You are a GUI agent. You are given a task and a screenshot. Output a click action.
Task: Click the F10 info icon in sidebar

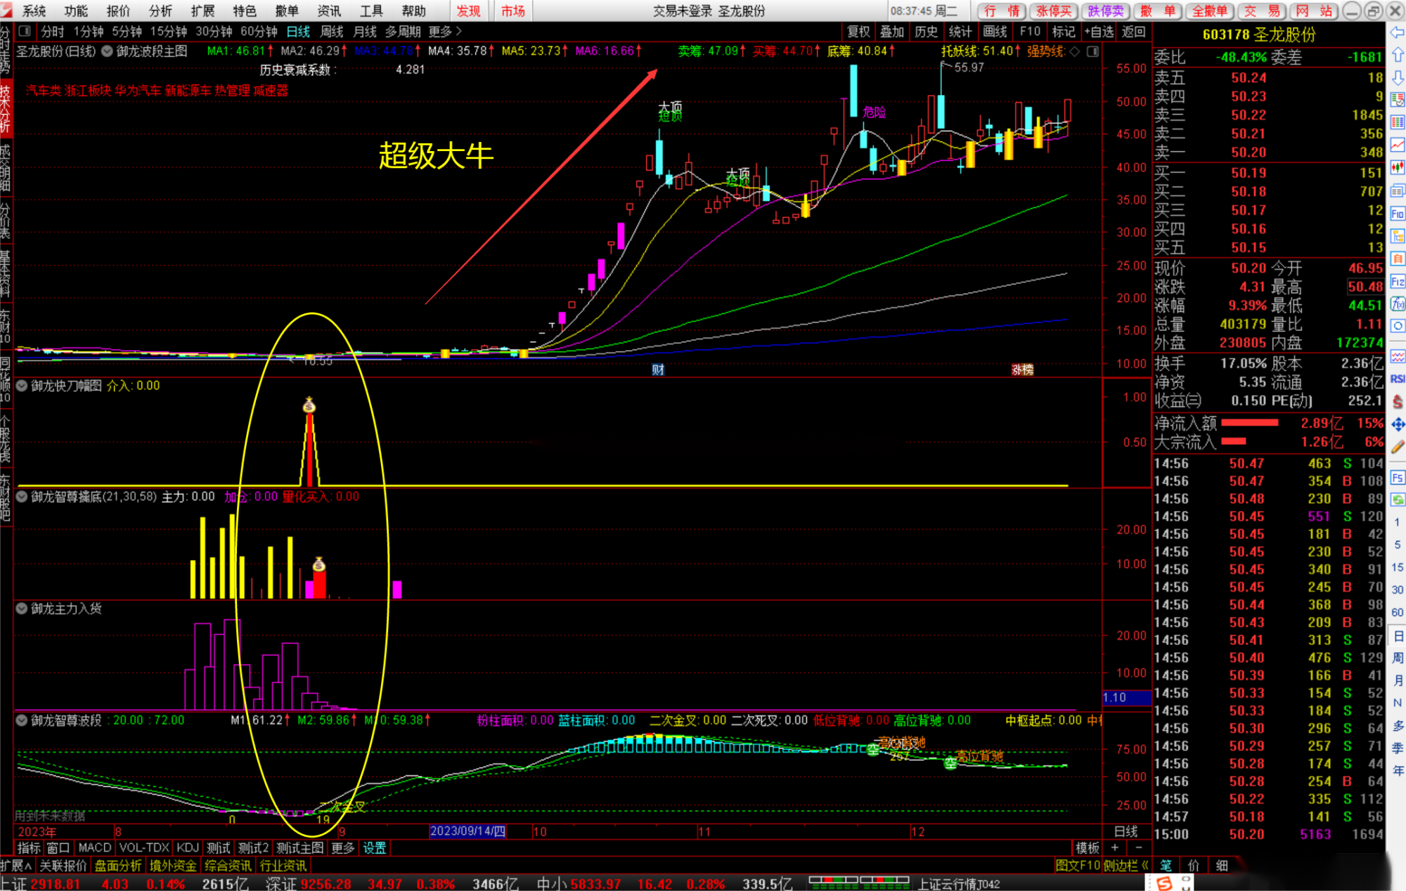point(1397,213)
